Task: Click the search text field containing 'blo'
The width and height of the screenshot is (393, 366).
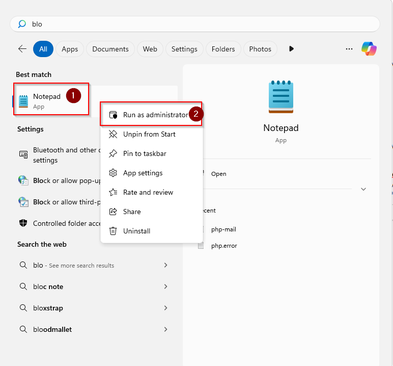Action: (x=195, y=24)
